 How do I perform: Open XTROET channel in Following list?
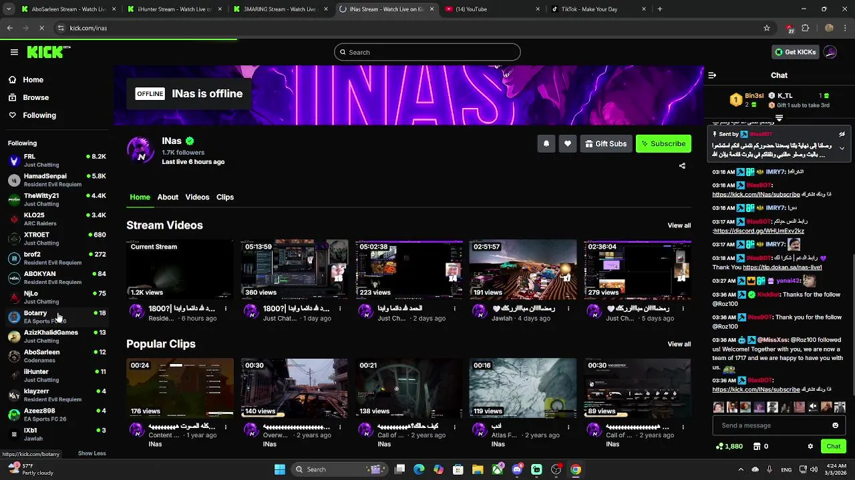tap(57, 239)
